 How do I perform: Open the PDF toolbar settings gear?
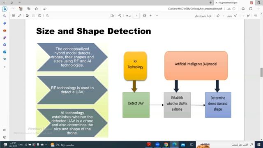13,16
